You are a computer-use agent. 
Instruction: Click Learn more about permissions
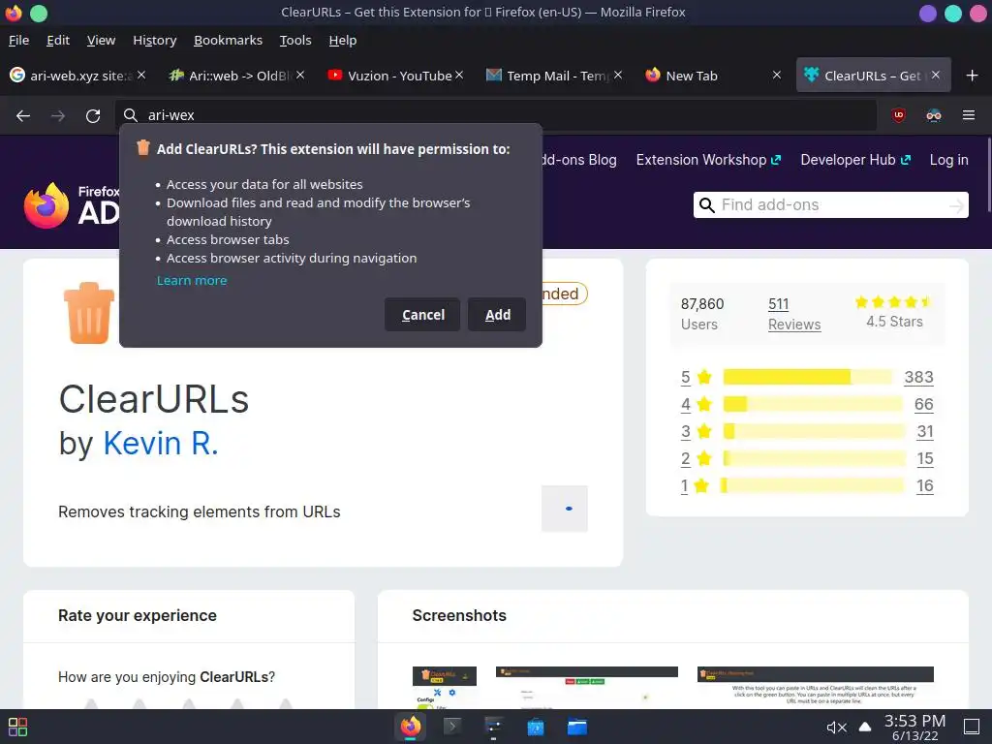192,280
